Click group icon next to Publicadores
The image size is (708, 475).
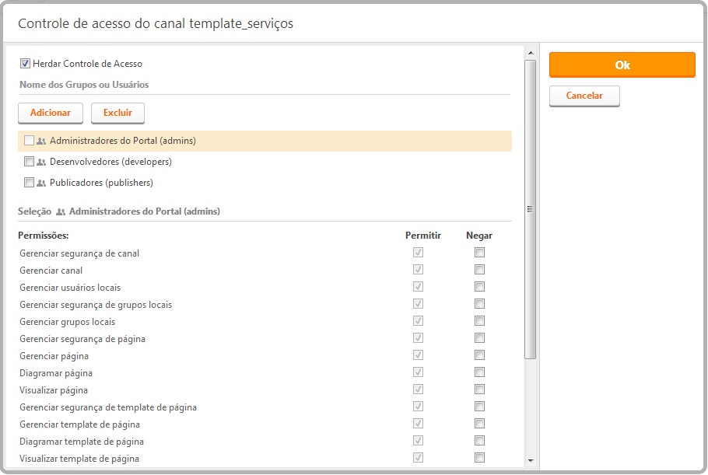pyautogui.click(x=41, y=183)
